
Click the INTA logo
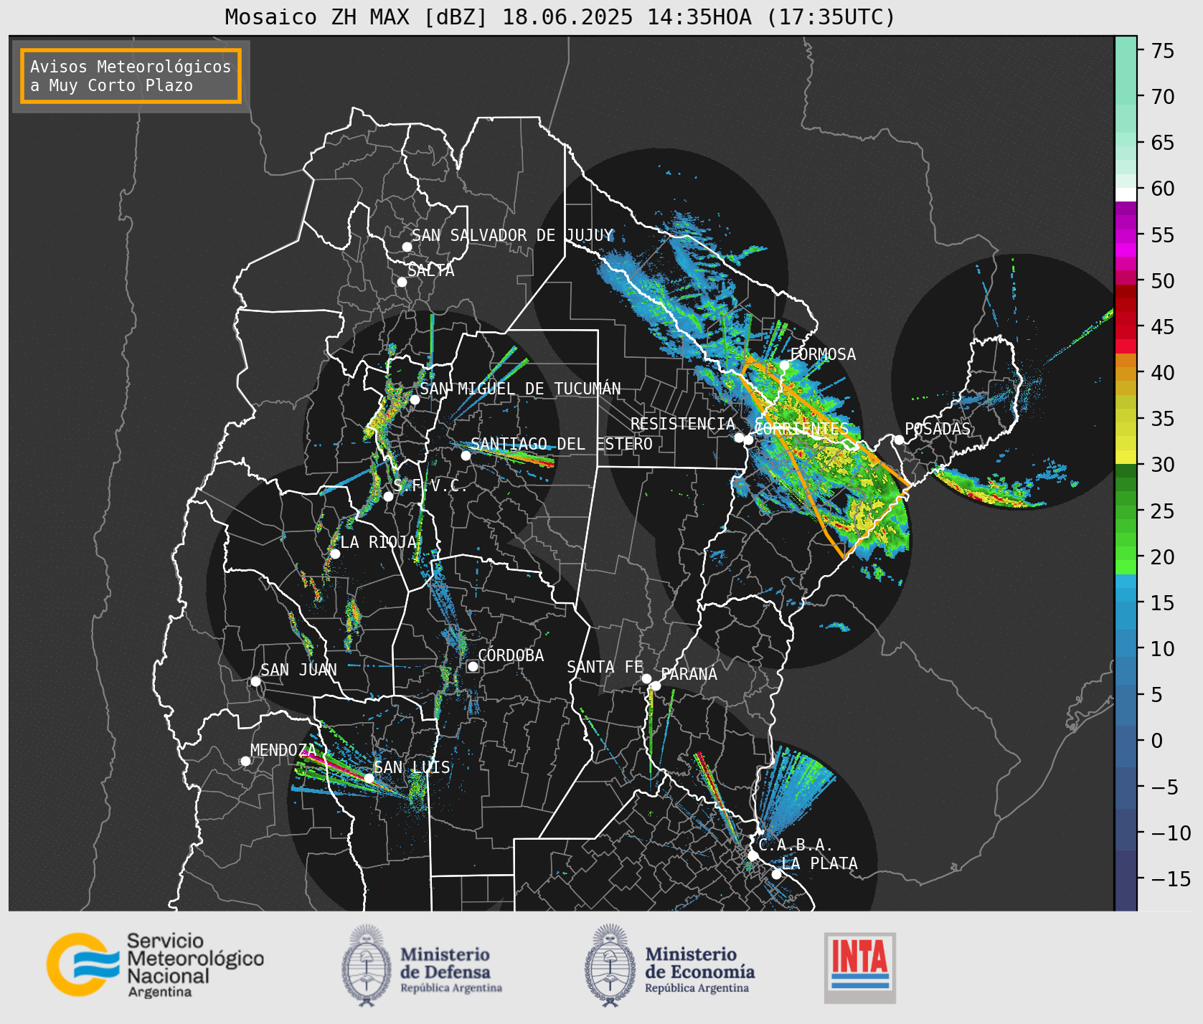(860, 967)
